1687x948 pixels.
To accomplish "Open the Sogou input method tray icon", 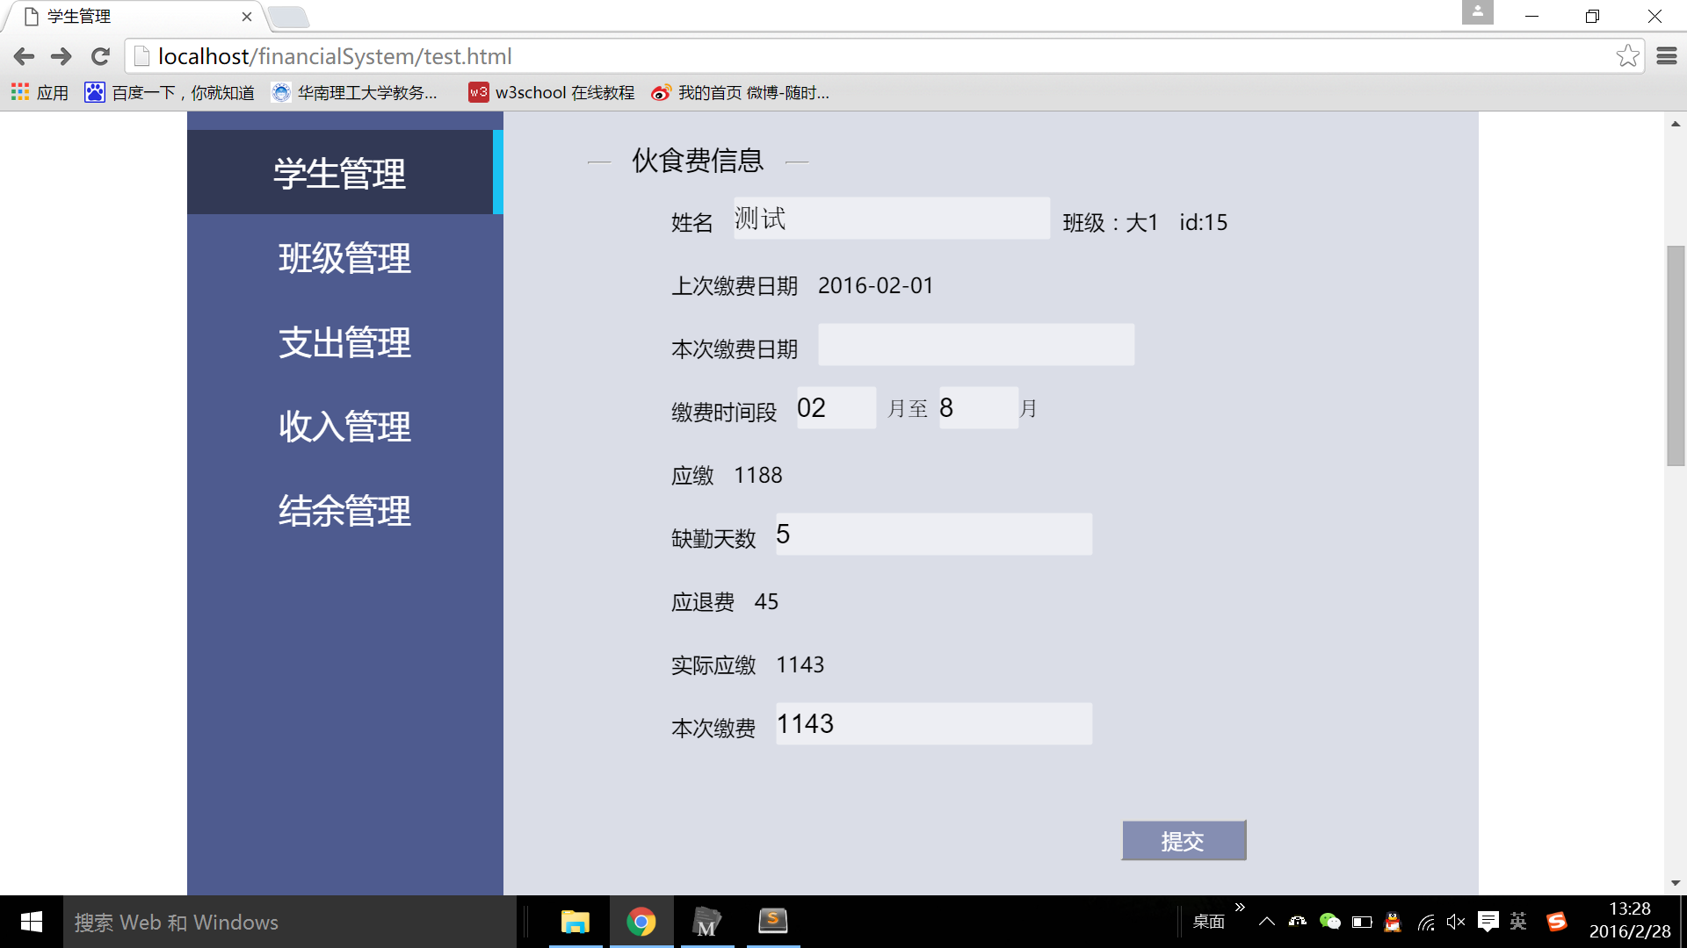I will click(x=1557, y=922).
